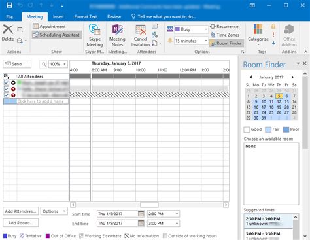Open the 3:00 PM end time dropdown
Screen dimensions: 310x240
point(177,223)
